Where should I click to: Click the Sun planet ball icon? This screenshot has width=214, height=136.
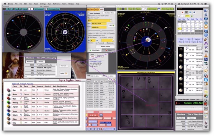(8, 90)
